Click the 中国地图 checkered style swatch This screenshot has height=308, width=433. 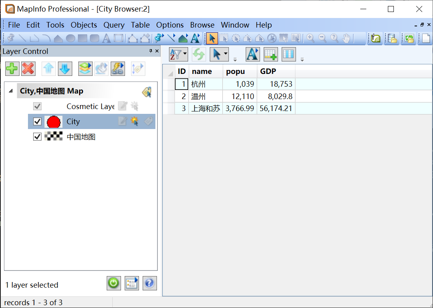click(x=54, y=136)
